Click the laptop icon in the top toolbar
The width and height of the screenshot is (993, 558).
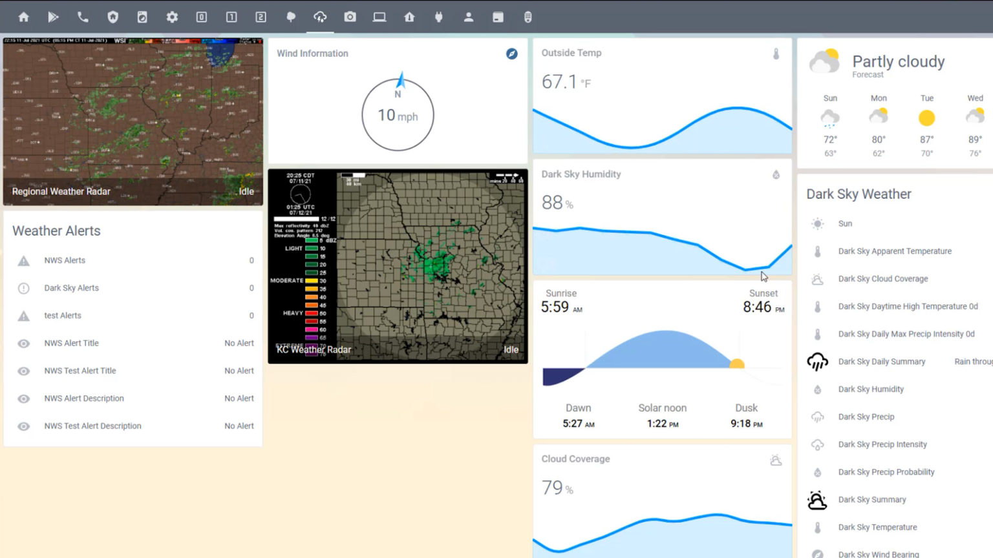pos(379,17)
